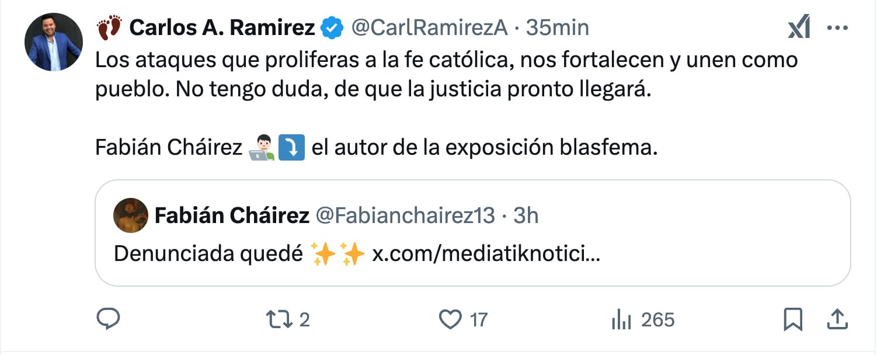
Task: Click the blue verified badge
Action: (x=333, y=28)
